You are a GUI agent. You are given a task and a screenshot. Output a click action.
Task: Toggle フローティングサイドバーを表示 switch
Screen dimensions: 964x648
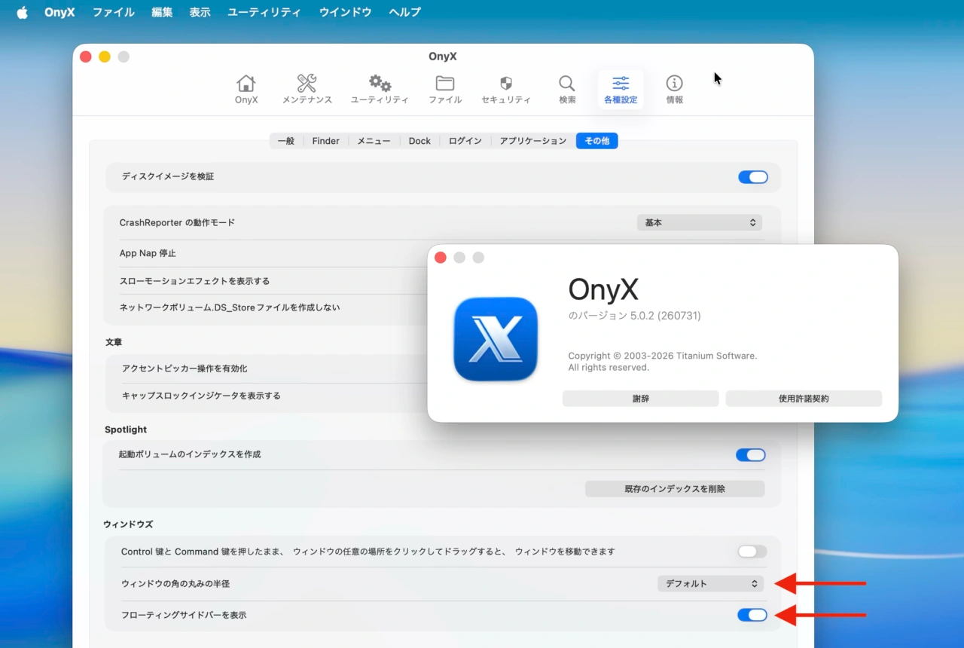pos(752,615)
